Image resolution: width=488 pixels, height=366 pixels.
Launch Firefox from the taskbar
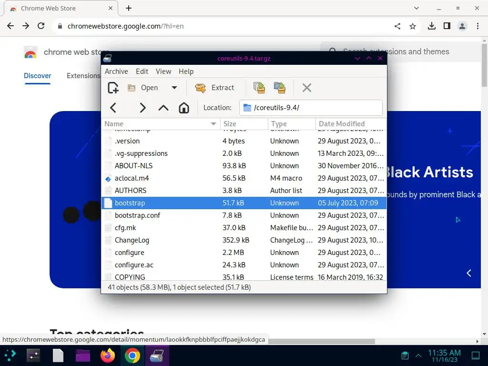click(108, 356)
